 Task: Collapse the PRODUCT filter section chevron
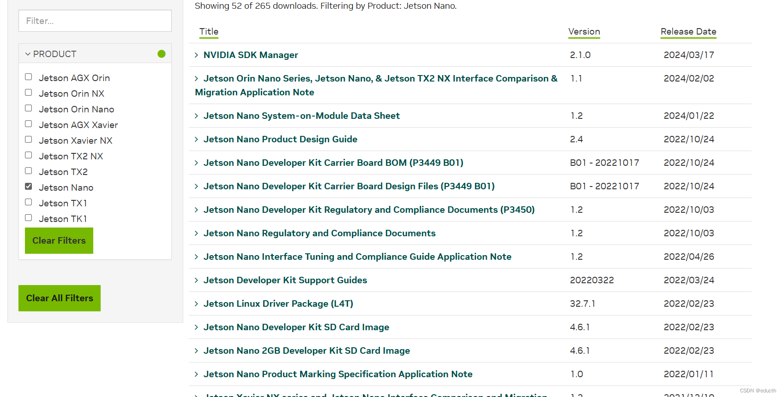click(x=28, y=54)
